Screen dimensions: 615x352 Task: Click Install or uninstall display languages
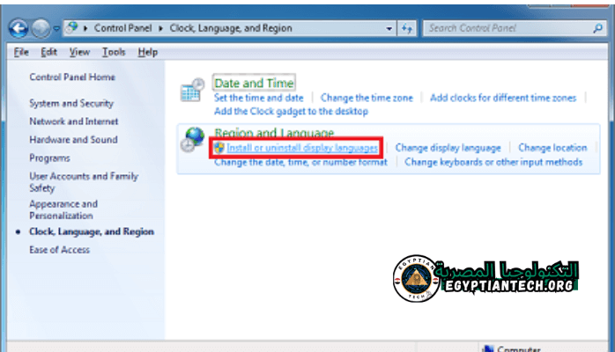point(302,148)
